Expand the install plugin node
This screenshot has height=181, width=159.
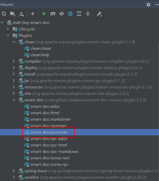coord(14,74)
